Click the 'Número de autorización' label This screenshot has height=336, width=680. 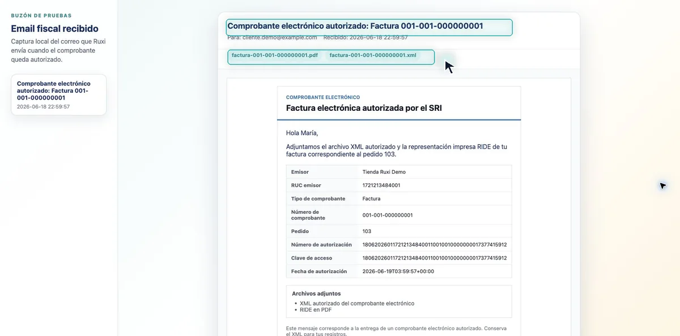(322, 245)
